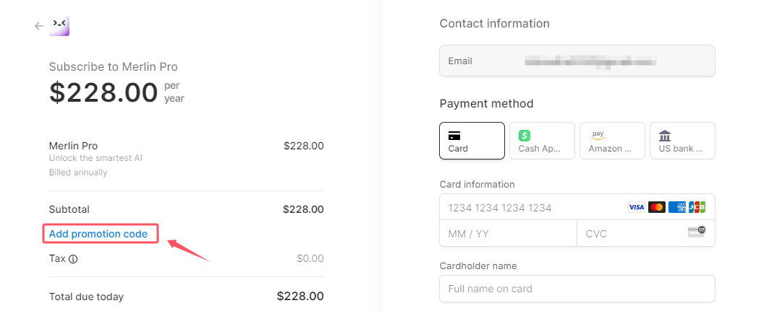Click the Visa card logo

pyautogui.click(x=636, y=207)
